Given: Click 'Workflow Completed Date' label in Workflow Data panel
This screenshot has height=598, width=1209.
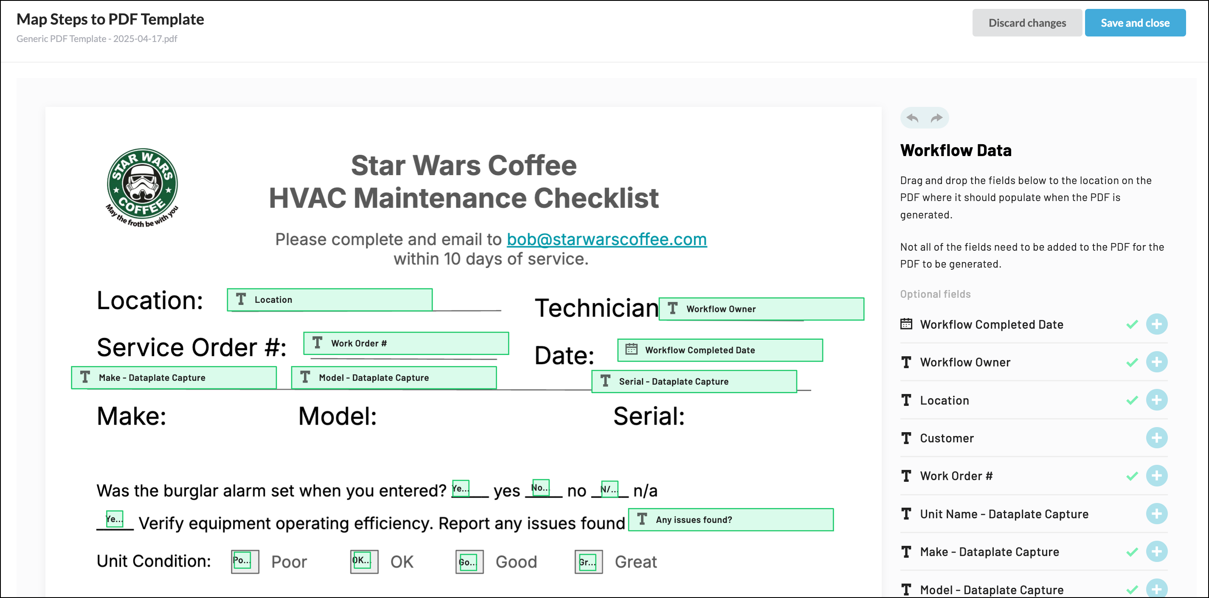Looking at the screenshot, I should [991, 324].
